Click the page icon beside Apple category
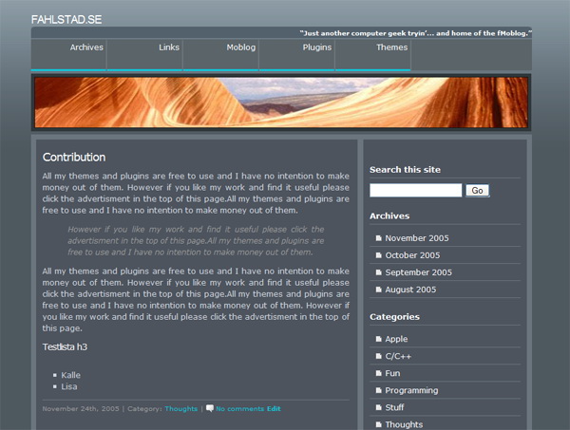This screenshot has height=430, width=570. (378, 339)
